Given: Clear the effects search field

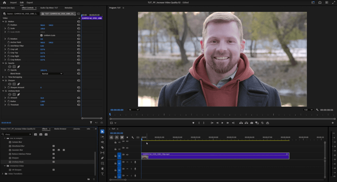Looking at the screenshot, I should [x=30, y=134].
